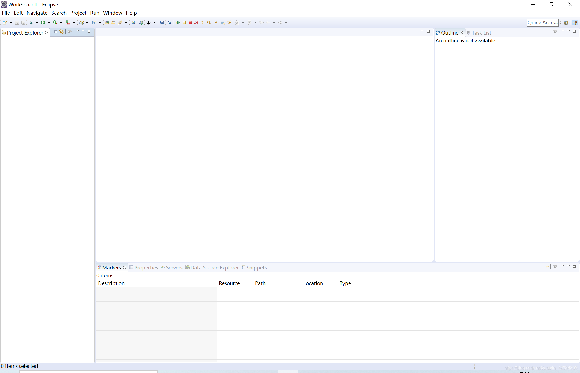Switch to the Servers tab
This screenshot has width=580, height=373.
point(172,268)
